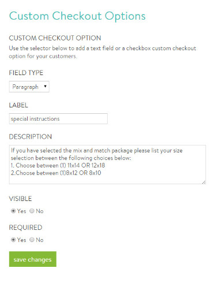This screenshot has width=215, height=283.
Task: Select the No radio button under Visible
Action: click(32, 211)
